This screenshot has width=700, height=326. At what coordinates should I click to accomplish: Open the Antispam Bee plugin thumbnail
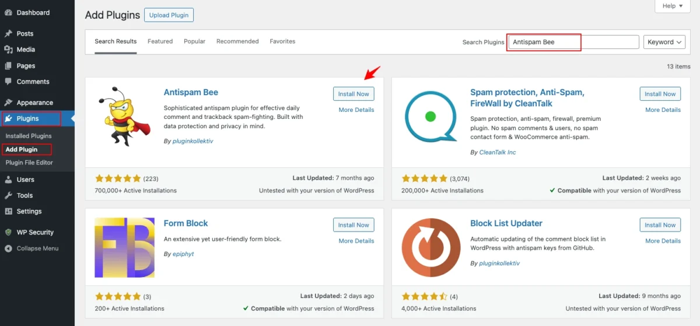tap(124, 116)
